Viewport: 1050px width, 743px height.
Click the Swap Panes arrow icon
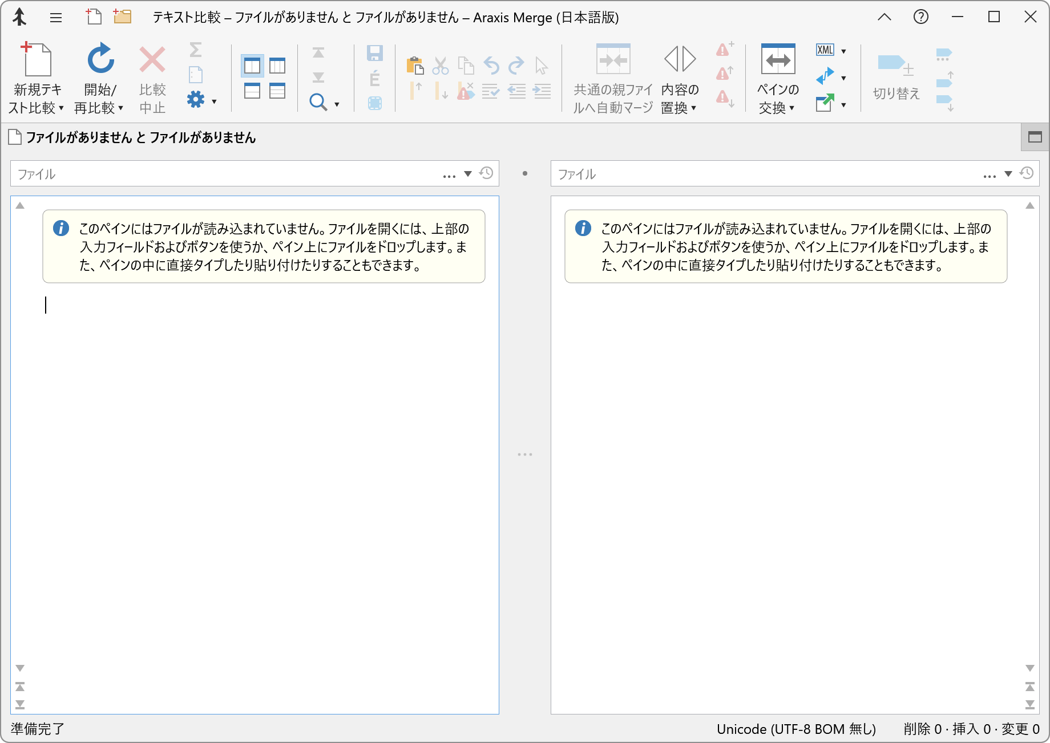coord(778,59)
